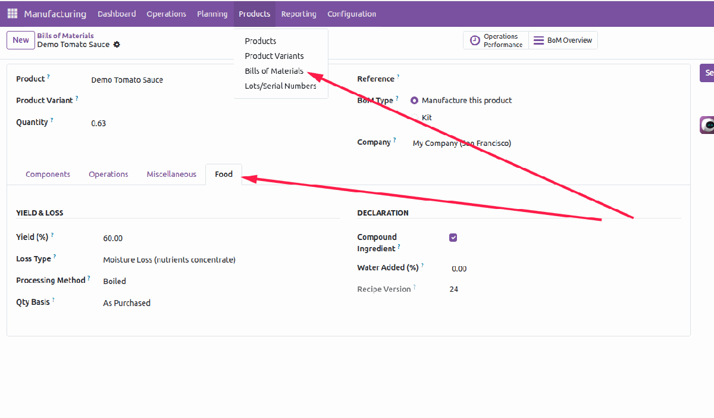This screenshot has width=714, height=418.
Task: Go to Bills of Materials breadcrumb
Action: pos(65,36)
